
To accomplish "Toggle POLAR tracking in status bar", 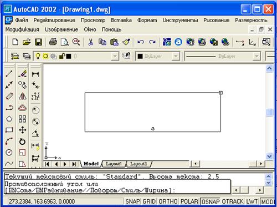I will coord(189,201).
